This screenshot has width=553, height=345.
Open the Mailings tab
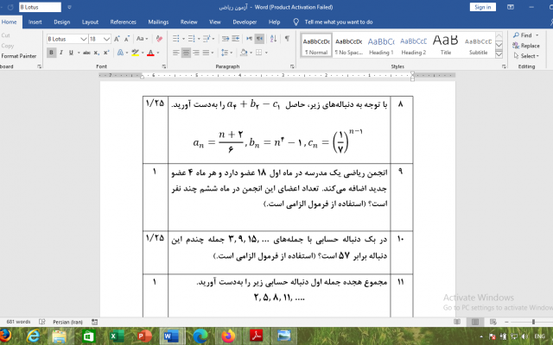(x=158, y=22)
